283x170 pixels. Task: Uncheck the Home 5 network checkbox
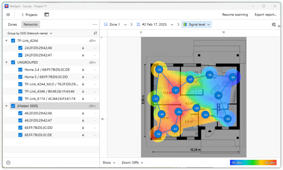pos(20,77)
